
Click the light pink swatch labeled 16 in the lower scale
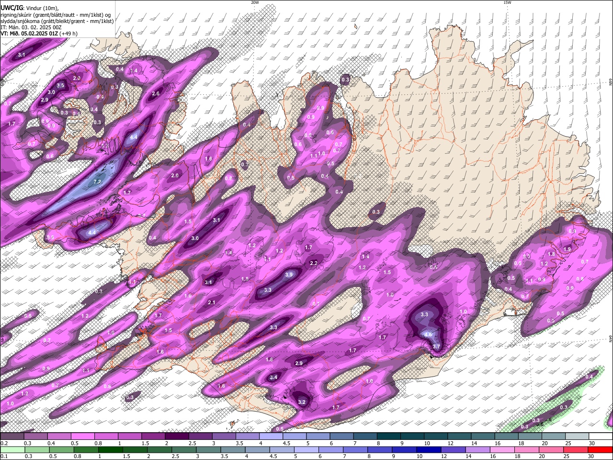point(502,449)
